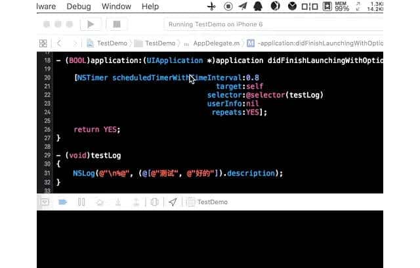Click the Step Into debug icon

click(x=117, y=202)
